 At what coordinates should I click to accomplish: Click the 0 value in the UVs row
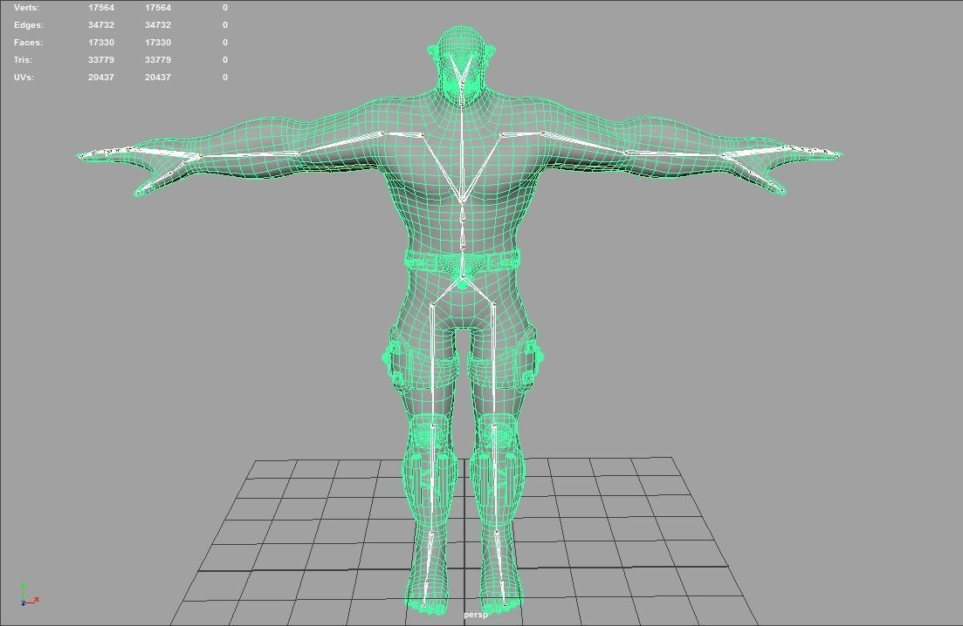[x=225, y=78]
